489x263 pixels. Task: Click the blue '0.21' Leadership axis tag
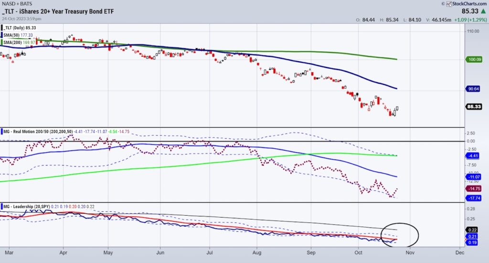click(x=472, y=236)
